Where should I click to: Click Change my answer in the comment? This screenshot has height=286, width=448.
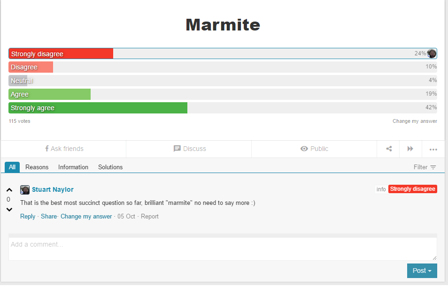pos(86,217)
